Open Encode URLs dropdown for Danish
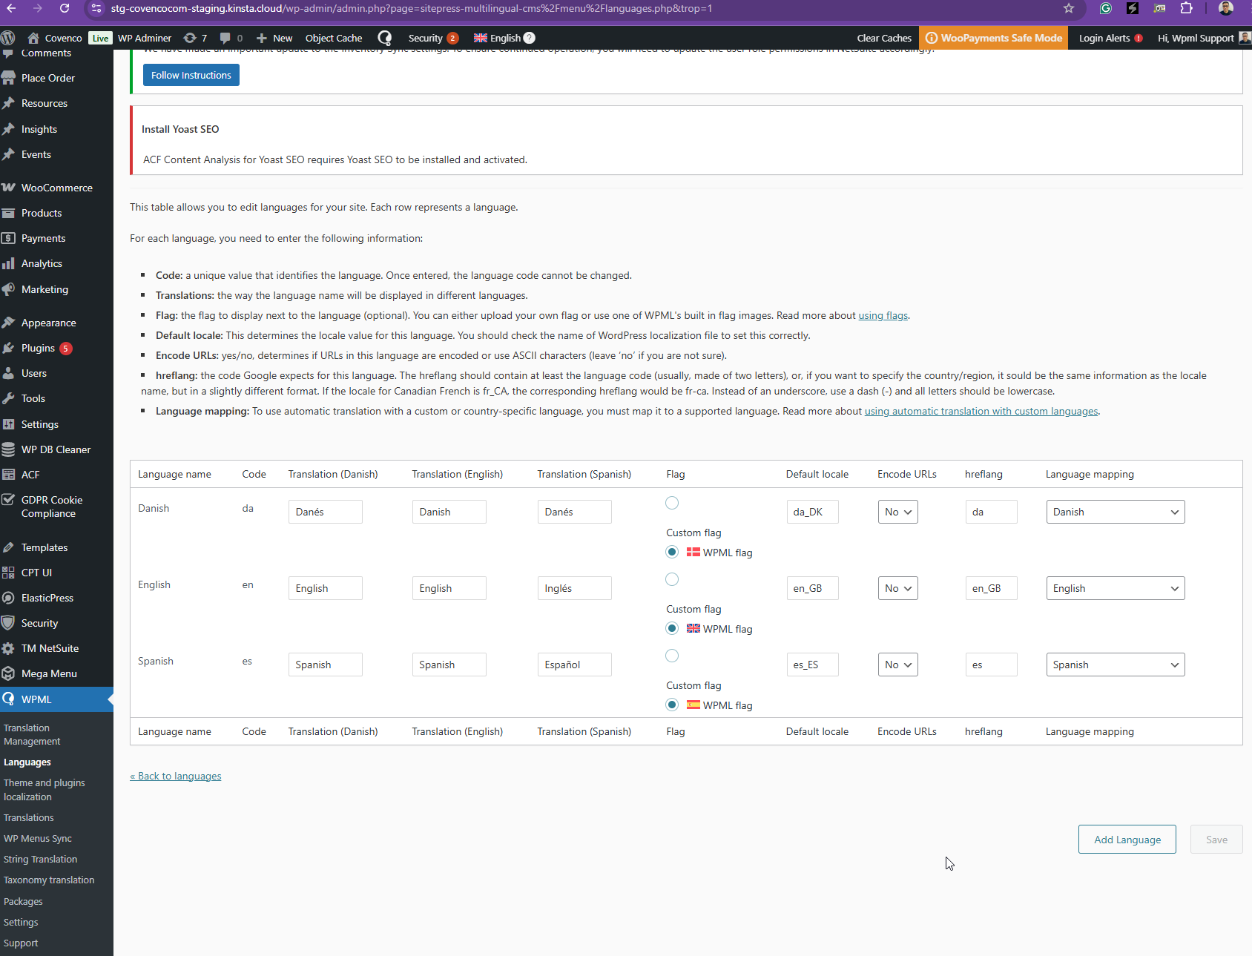 pos(897,512)
